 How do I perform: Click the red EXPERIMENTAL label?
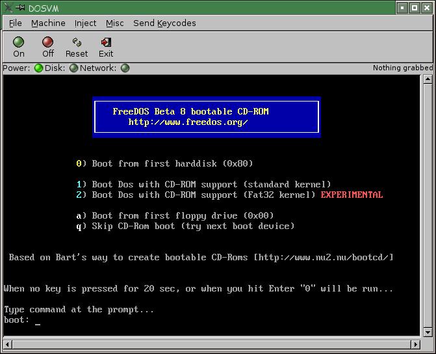click(x=352, y=195)
